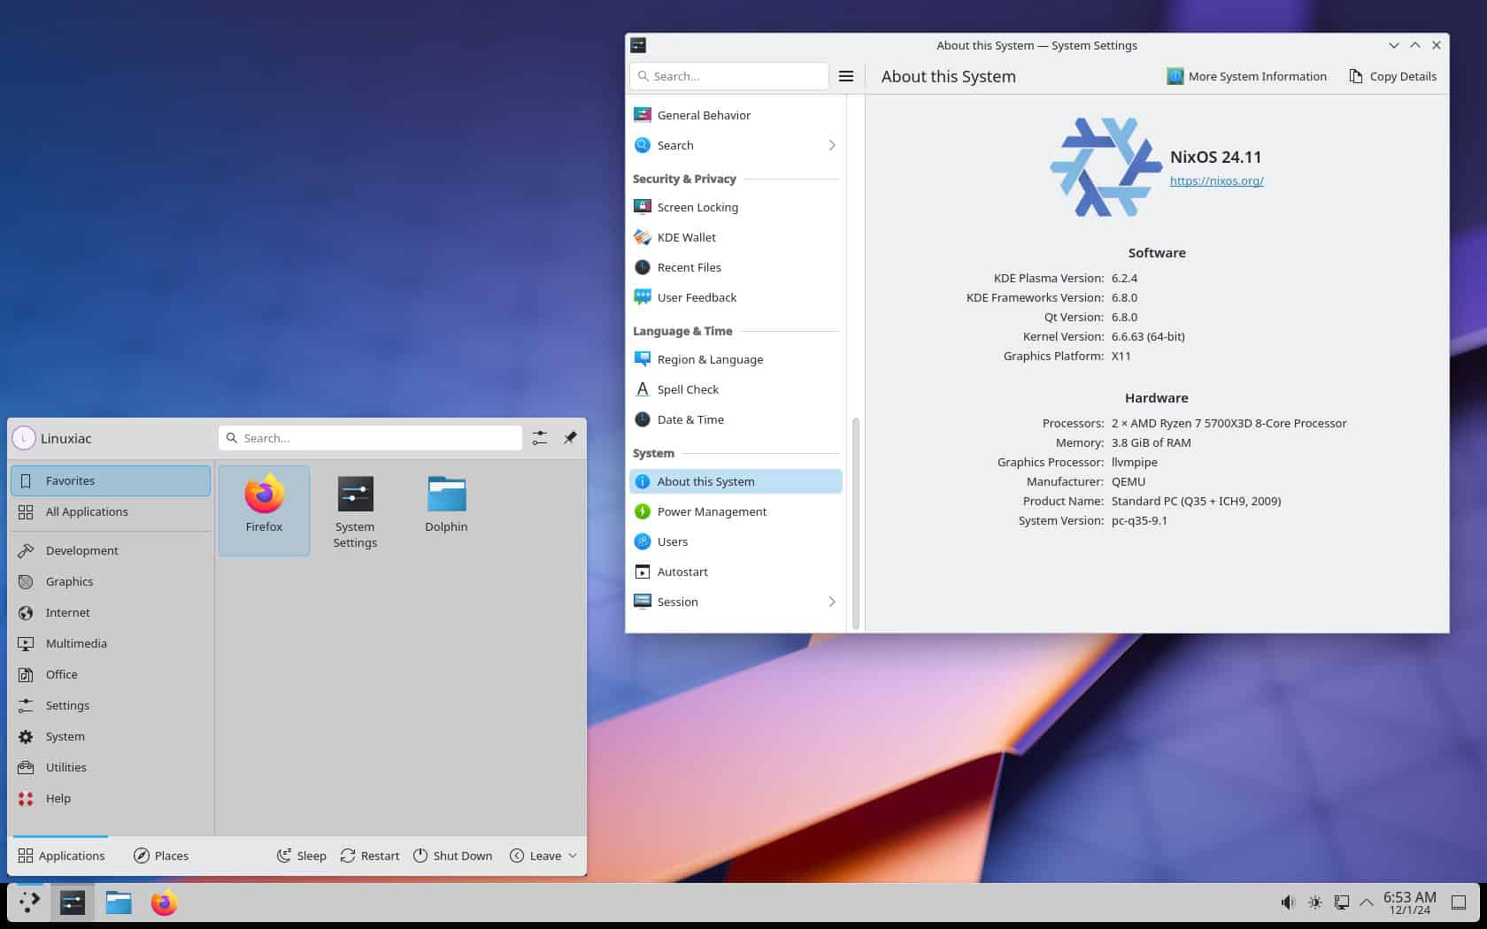The width and height of the screenshot is (1487, 929).
Task: Open Power Management settings
Action: 712,511
